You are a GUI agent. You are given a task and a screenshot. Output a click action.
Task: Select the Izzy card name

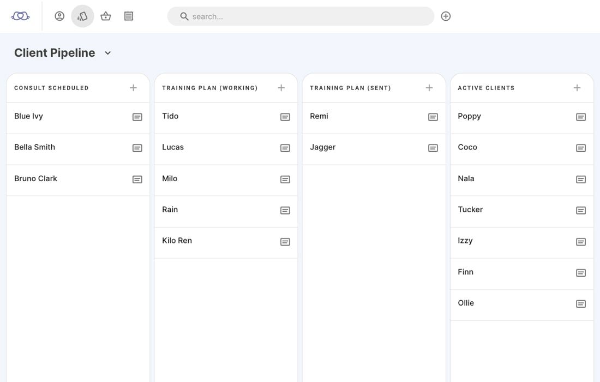click(465, 241)
